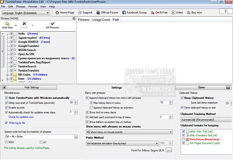
Task: Enable the x2 hotkey checkbox
Action: tap(41, 142)
